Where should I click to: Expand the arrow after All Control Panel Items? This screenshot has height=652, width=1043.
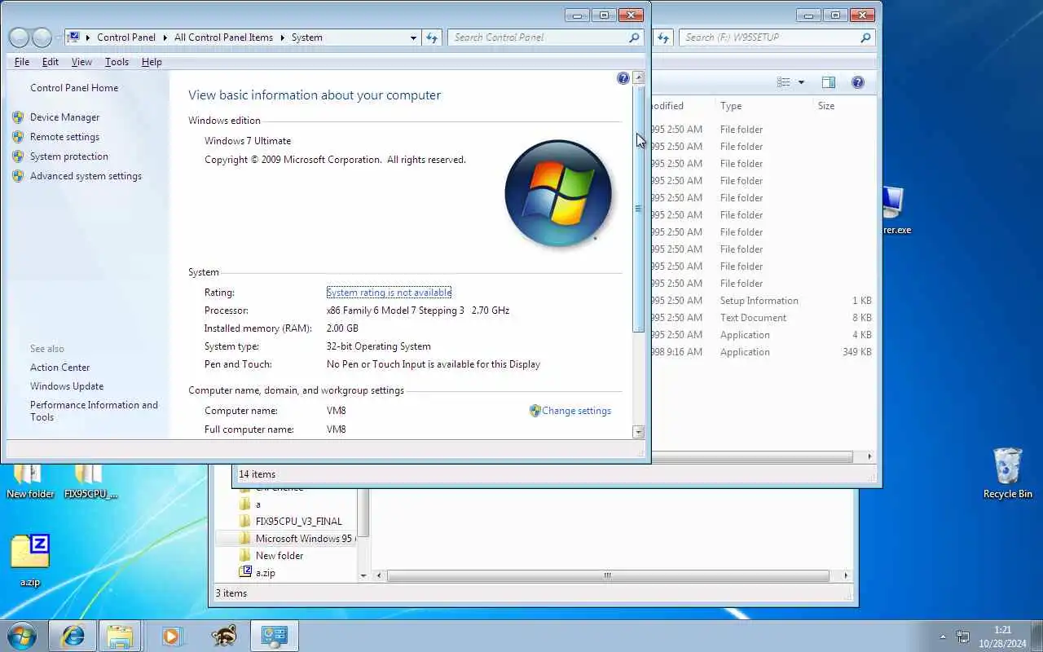click(283, 37)
